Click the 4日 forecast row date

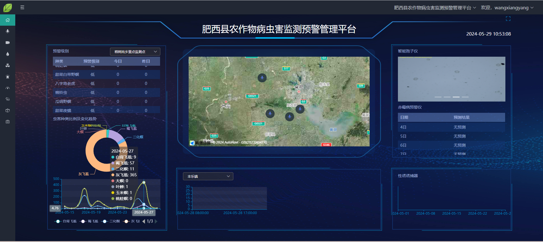pos(403,127)
